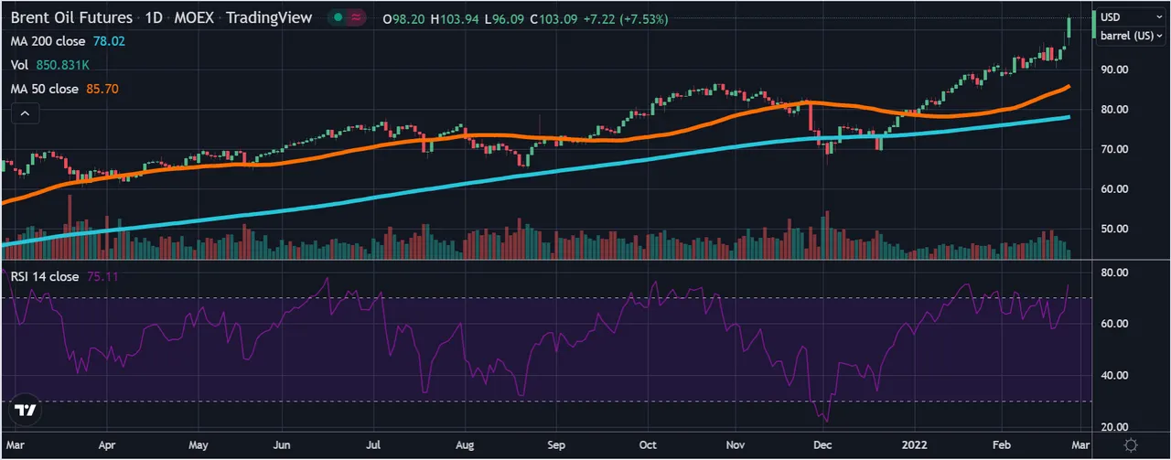
Task: Click the latest tall green candlestick
Action: [x=1069, y=29]
